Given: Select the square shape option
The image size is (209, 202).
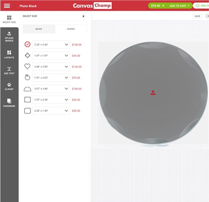Looking at the screenshot, I should click(27, 100).
